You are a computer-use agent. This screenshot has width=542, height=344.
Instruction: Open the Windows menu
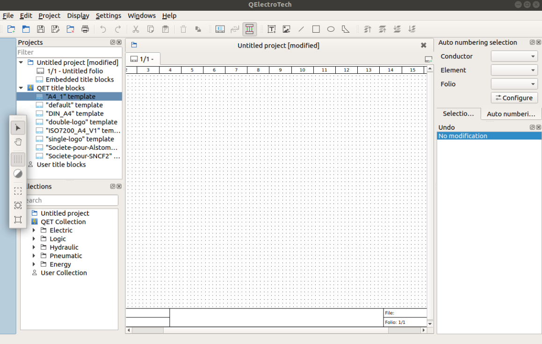tap(142, 15)
